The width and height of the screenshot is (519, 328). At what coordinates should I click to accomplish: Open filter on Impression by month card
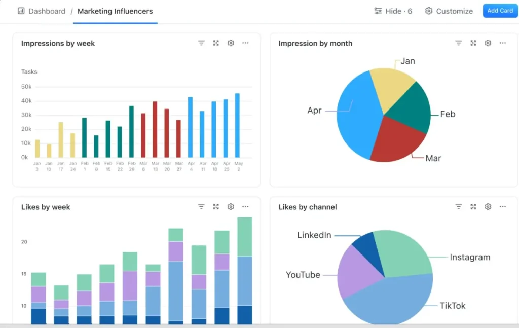coord(459,43)
